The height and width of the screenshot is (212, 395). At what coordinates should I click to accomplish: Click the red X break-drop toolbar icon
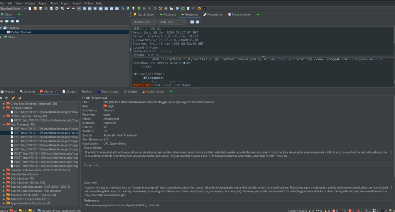tap(160, 8)
